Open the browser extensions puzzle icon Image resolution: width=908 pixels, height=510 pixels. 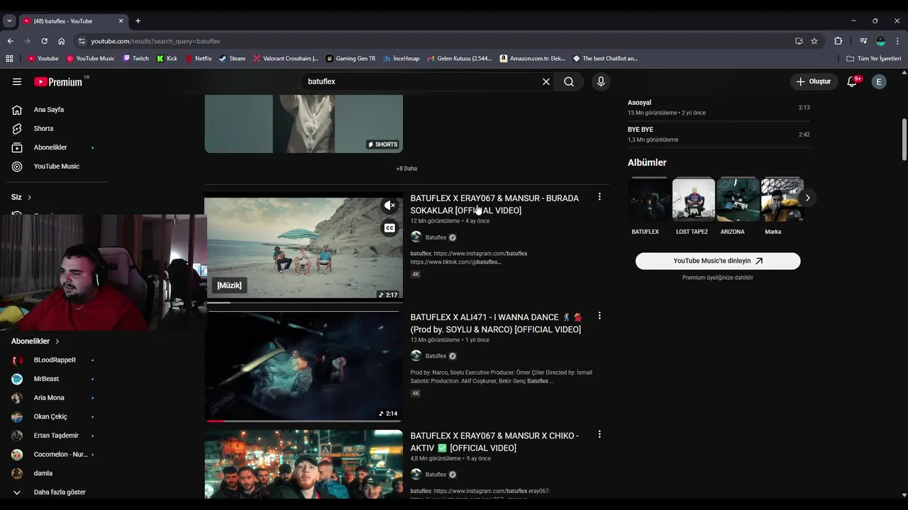tap(838, 41)
